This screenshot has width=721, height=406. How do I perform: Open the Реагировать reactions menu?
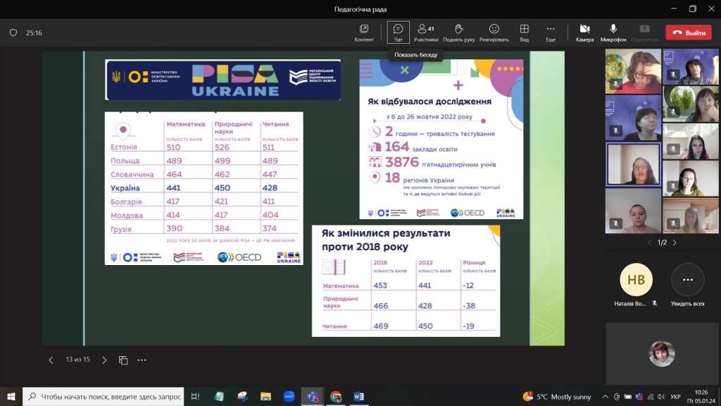(x=494, y=32)
